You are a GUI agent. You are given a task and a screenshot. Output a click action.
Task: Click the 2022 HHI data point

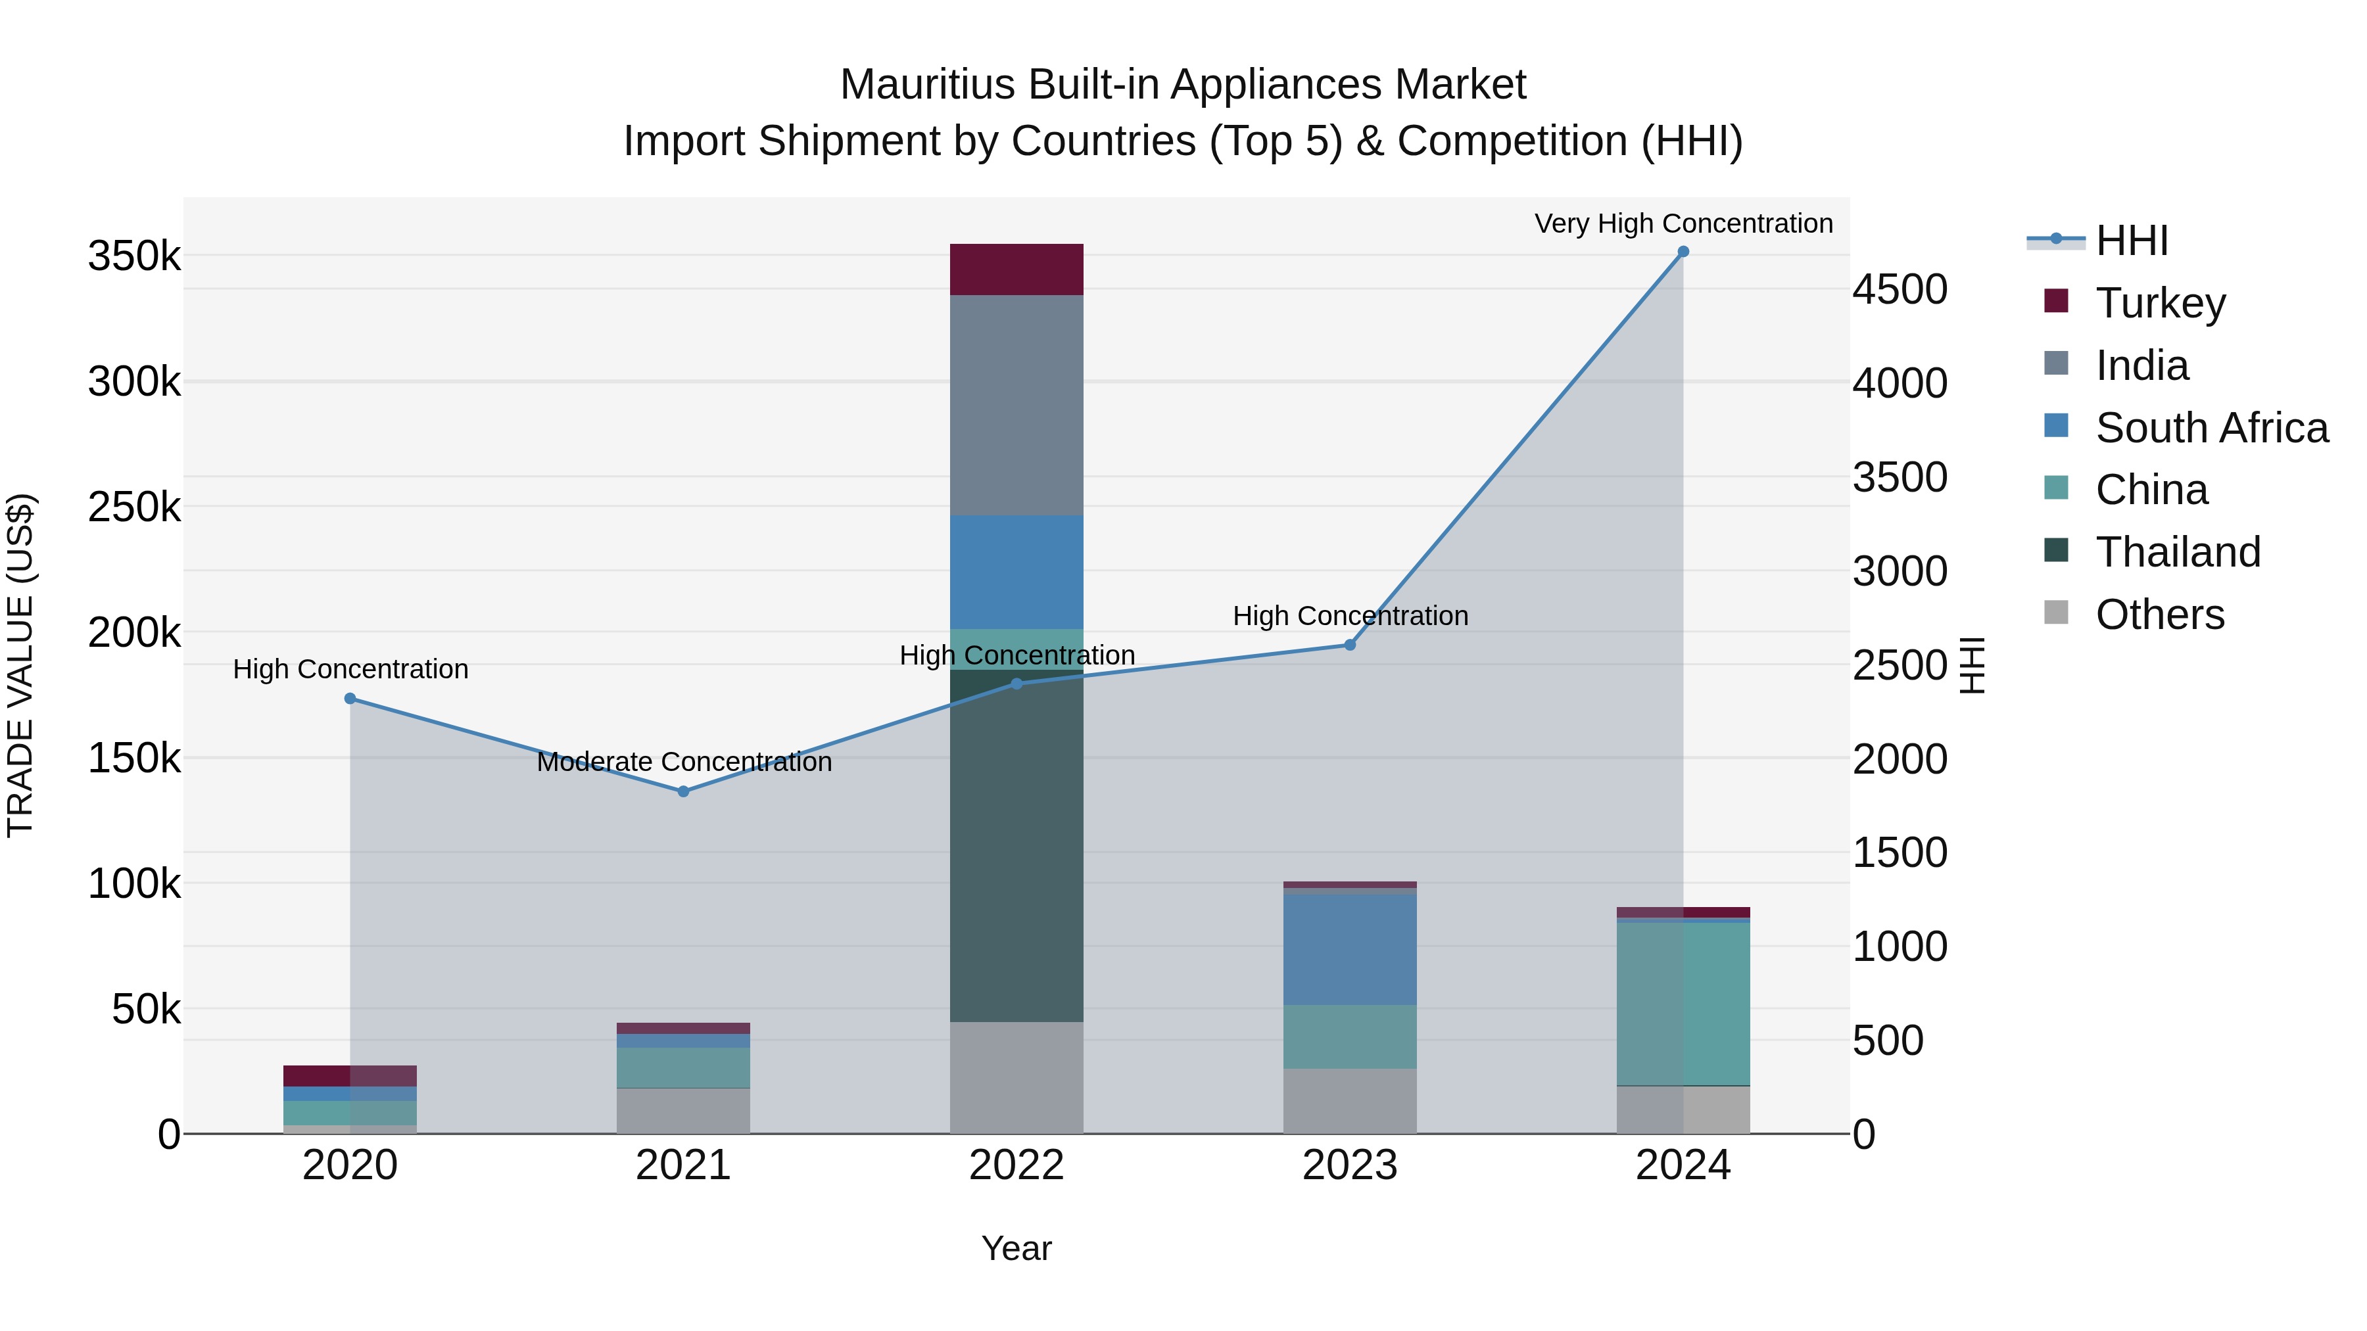click(x=1016, y=684)
